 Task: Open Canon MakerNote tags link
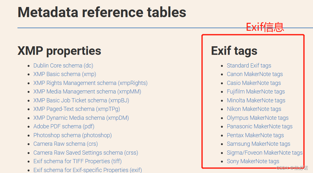click(x=255, y=74)
